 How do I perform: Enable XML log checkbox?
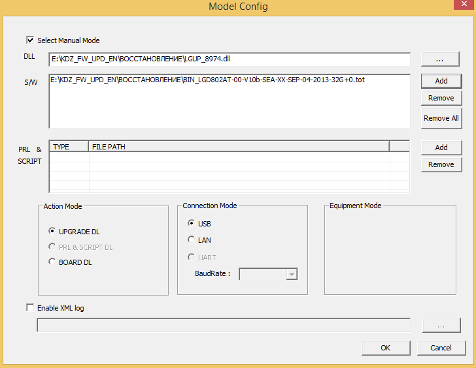(30, 307)
